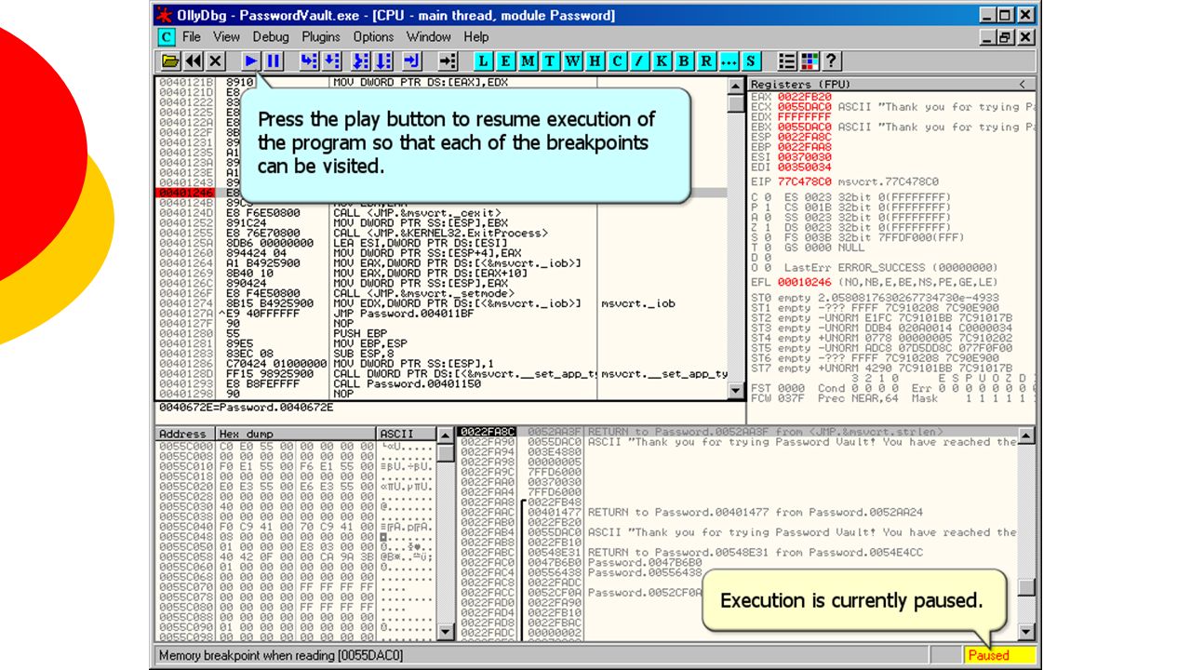Show CPU window with C toolbar button
The width and height of the screenshot is (1191, 670).
(x=617, y=60)
